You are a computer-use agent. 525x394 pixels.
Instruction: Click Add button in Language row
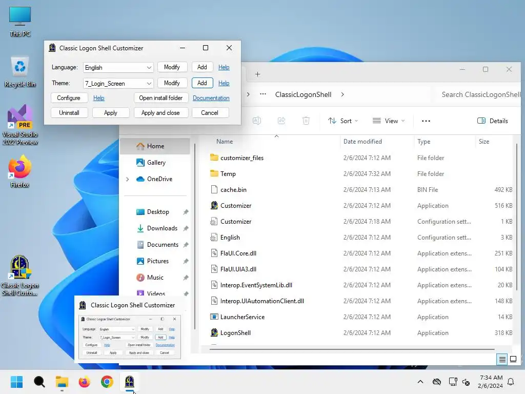202,67
